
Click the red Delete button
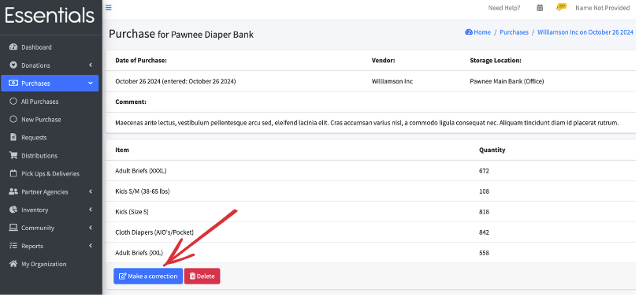pyautogui.click(x=202, y=277)
